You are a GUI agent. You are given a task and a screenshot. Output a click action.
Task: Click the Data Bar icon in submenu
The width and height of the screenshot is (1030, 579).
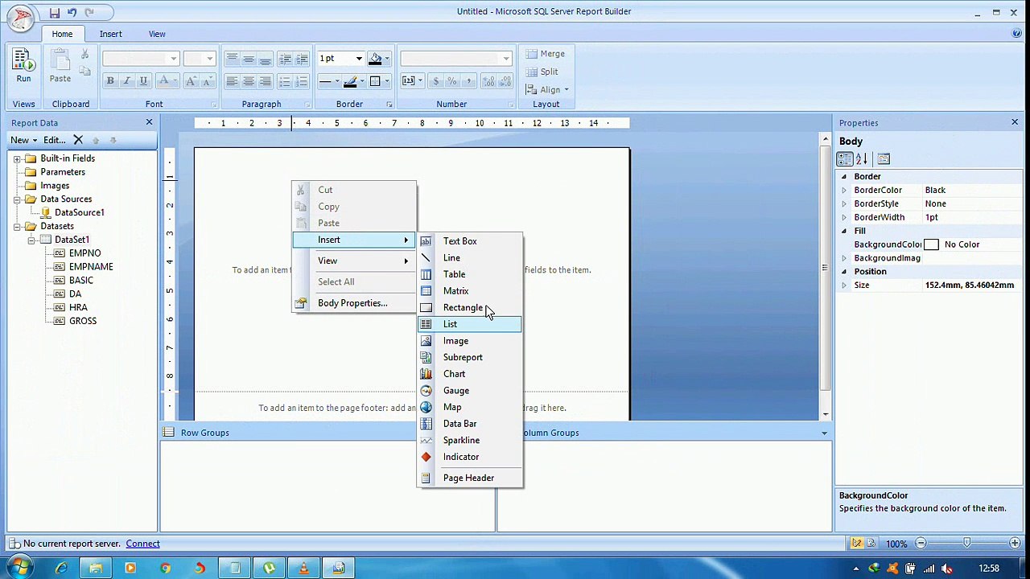tap(426, 424)
